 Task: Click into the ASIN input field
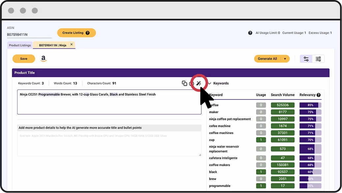click(29, 35)
